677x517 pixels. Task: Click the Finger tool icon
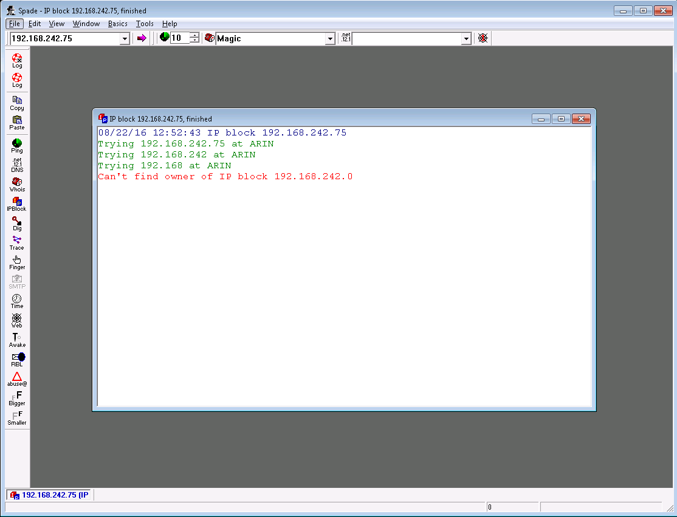(17, 262)
